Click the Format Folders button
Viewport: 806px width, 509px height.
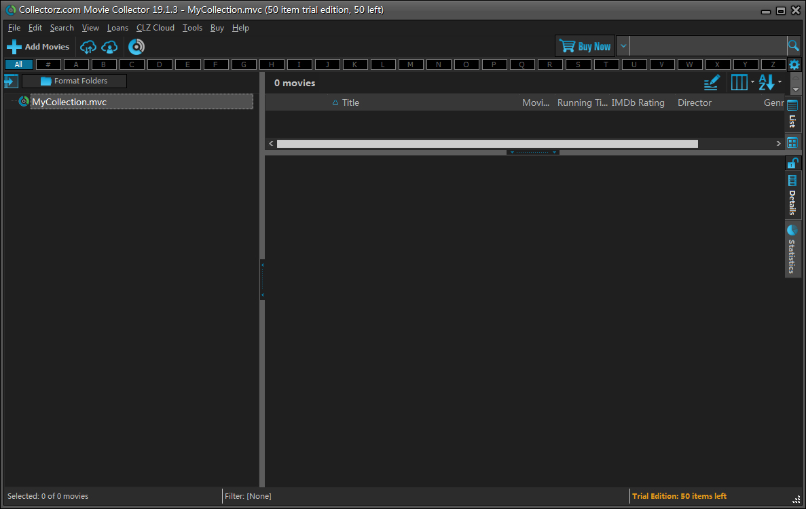(74, 81)
